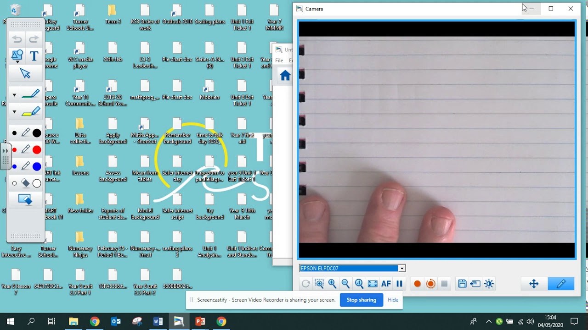Select Term 3 desktop folder
This screenshot has width=588, height=330.
point(113,14)
